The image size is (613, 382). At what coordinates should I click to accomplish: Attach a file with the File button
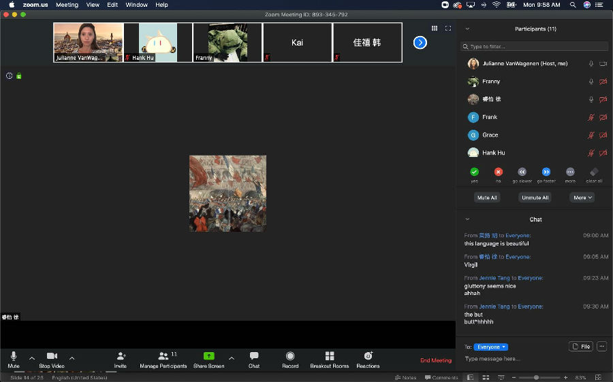(x=581, y=346)
